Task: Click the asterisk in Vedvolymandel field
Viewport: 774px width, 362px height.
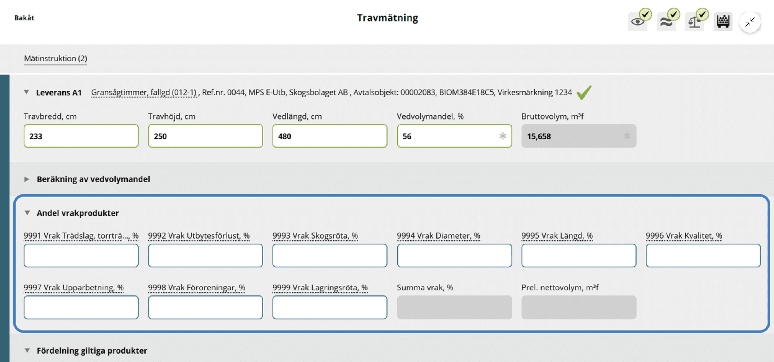Action: (503, 136)
